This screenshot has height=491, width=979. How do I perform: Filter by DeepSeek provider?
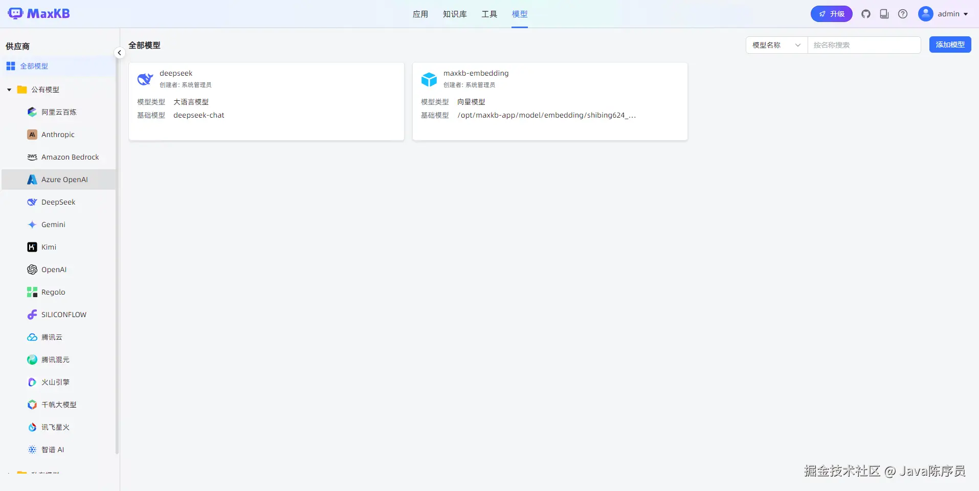(59, 202)
